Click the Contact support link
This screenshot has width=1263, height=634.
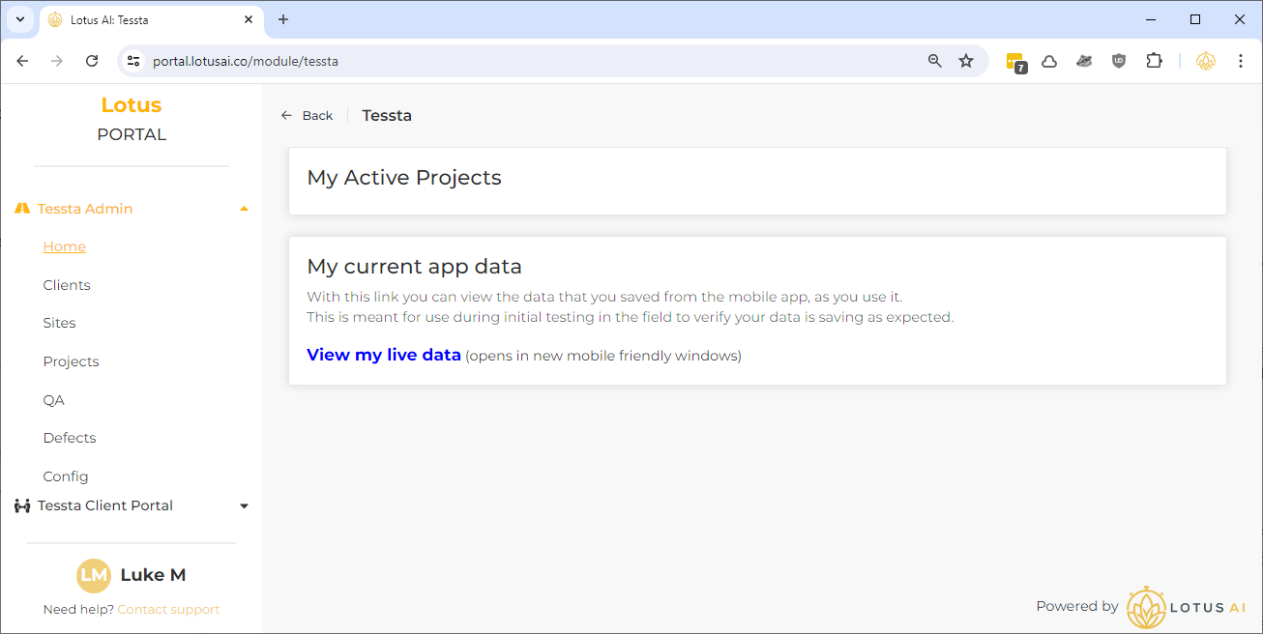point(168,610)
